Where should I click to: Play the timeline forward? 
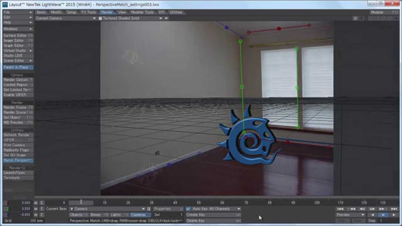394,215
